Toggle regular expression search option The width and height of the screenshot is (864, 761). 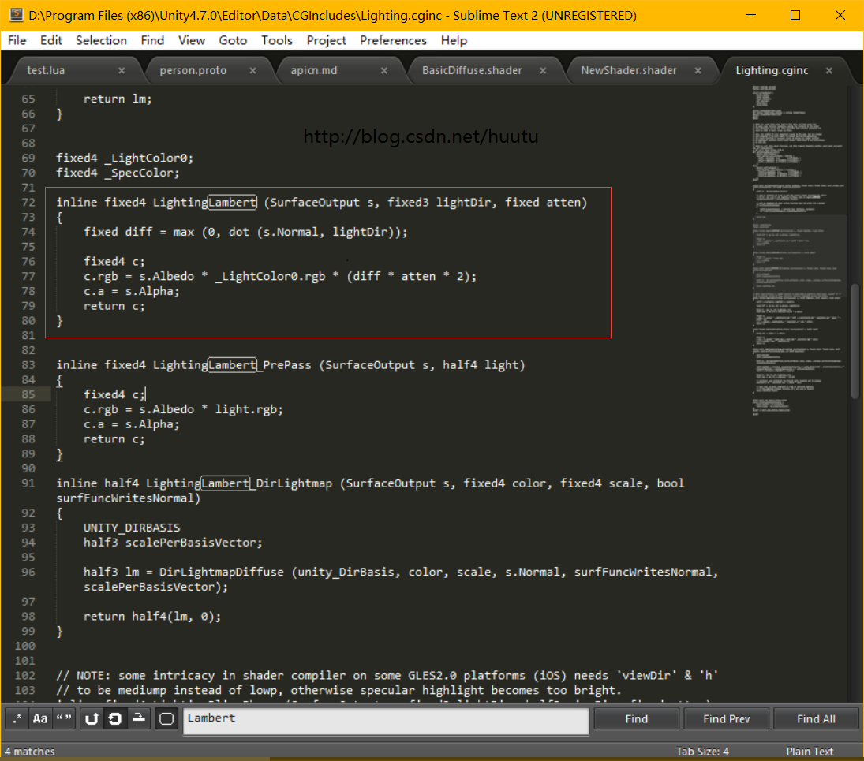point(17,718)
